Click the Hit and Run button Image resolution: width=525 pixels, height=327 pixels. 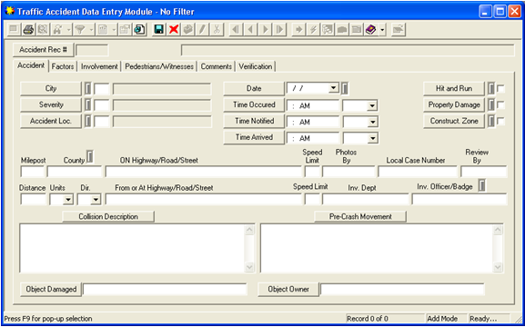point(454,89)
